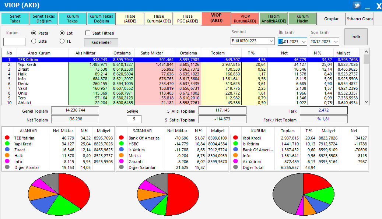Choose the TL radio option

point(62,41)
